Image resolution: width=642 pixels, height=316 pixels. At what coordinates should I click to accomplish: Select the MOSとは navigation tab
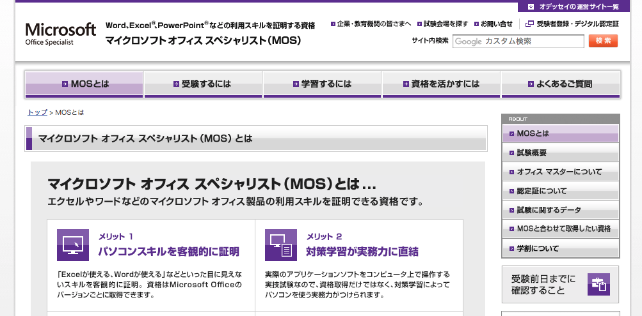pos(84,84)
